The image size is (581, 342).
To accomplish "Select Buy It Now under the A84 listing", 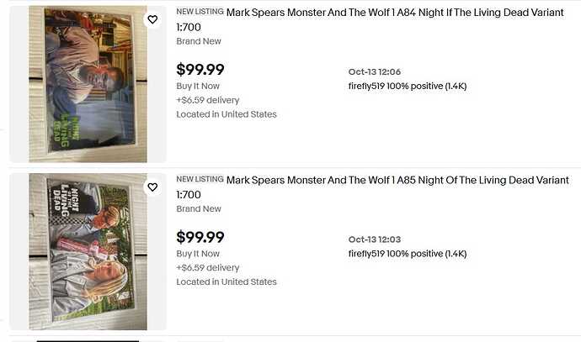I will 198,86.
